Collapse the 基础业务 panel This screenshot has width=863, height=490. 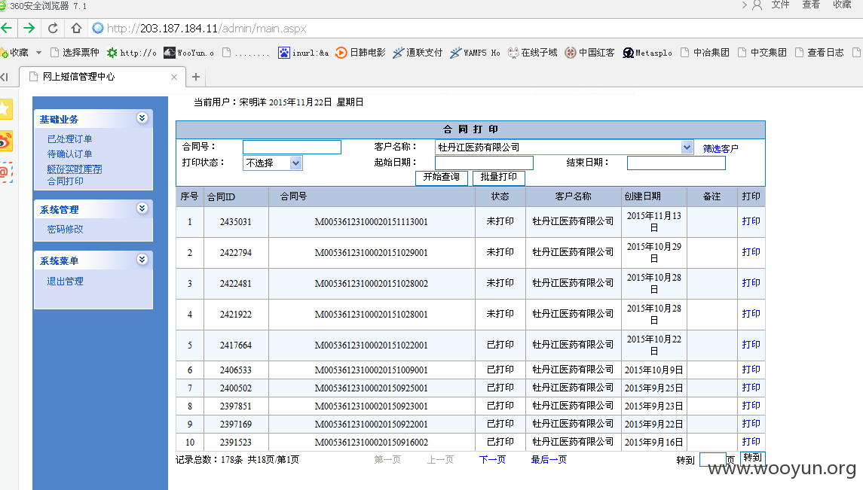[142, 118]
